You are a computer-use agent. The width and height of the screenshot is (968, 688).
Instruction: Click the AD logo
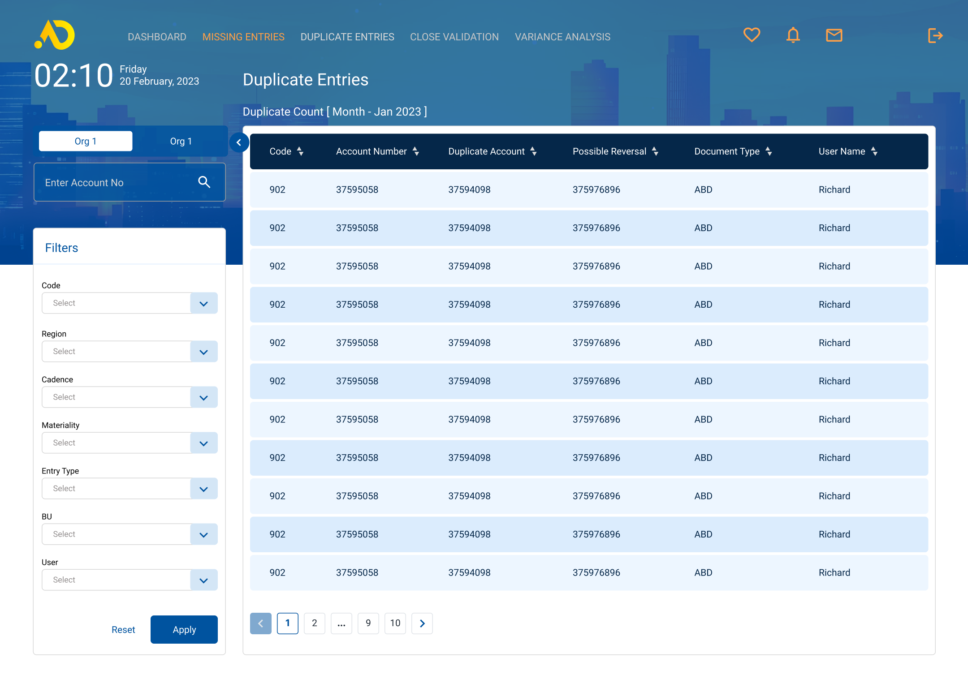tap(55, 35)
